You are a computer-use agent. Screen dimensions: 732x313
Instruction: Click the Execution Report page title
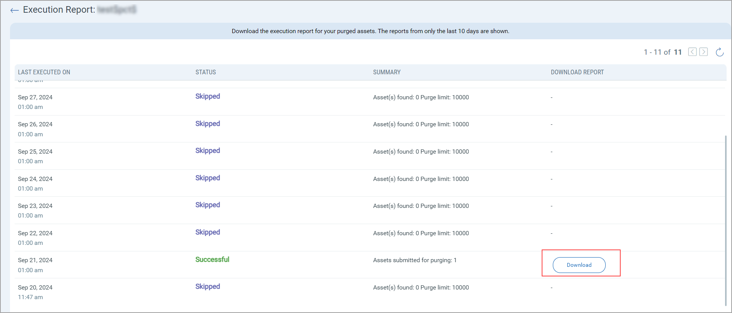tap(59, 10)
